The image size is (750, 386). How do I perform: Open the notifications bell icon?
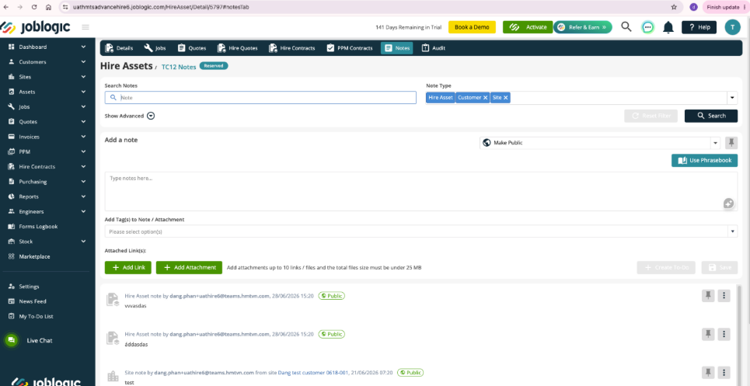point(668,27)
